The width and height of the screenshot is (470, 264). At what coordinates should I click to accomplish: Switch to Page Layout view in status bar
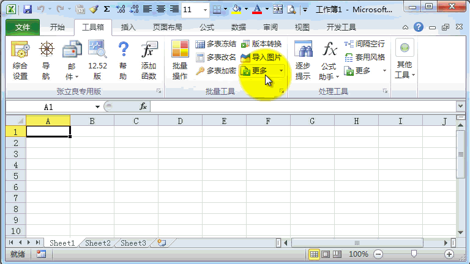click(326, 254)
